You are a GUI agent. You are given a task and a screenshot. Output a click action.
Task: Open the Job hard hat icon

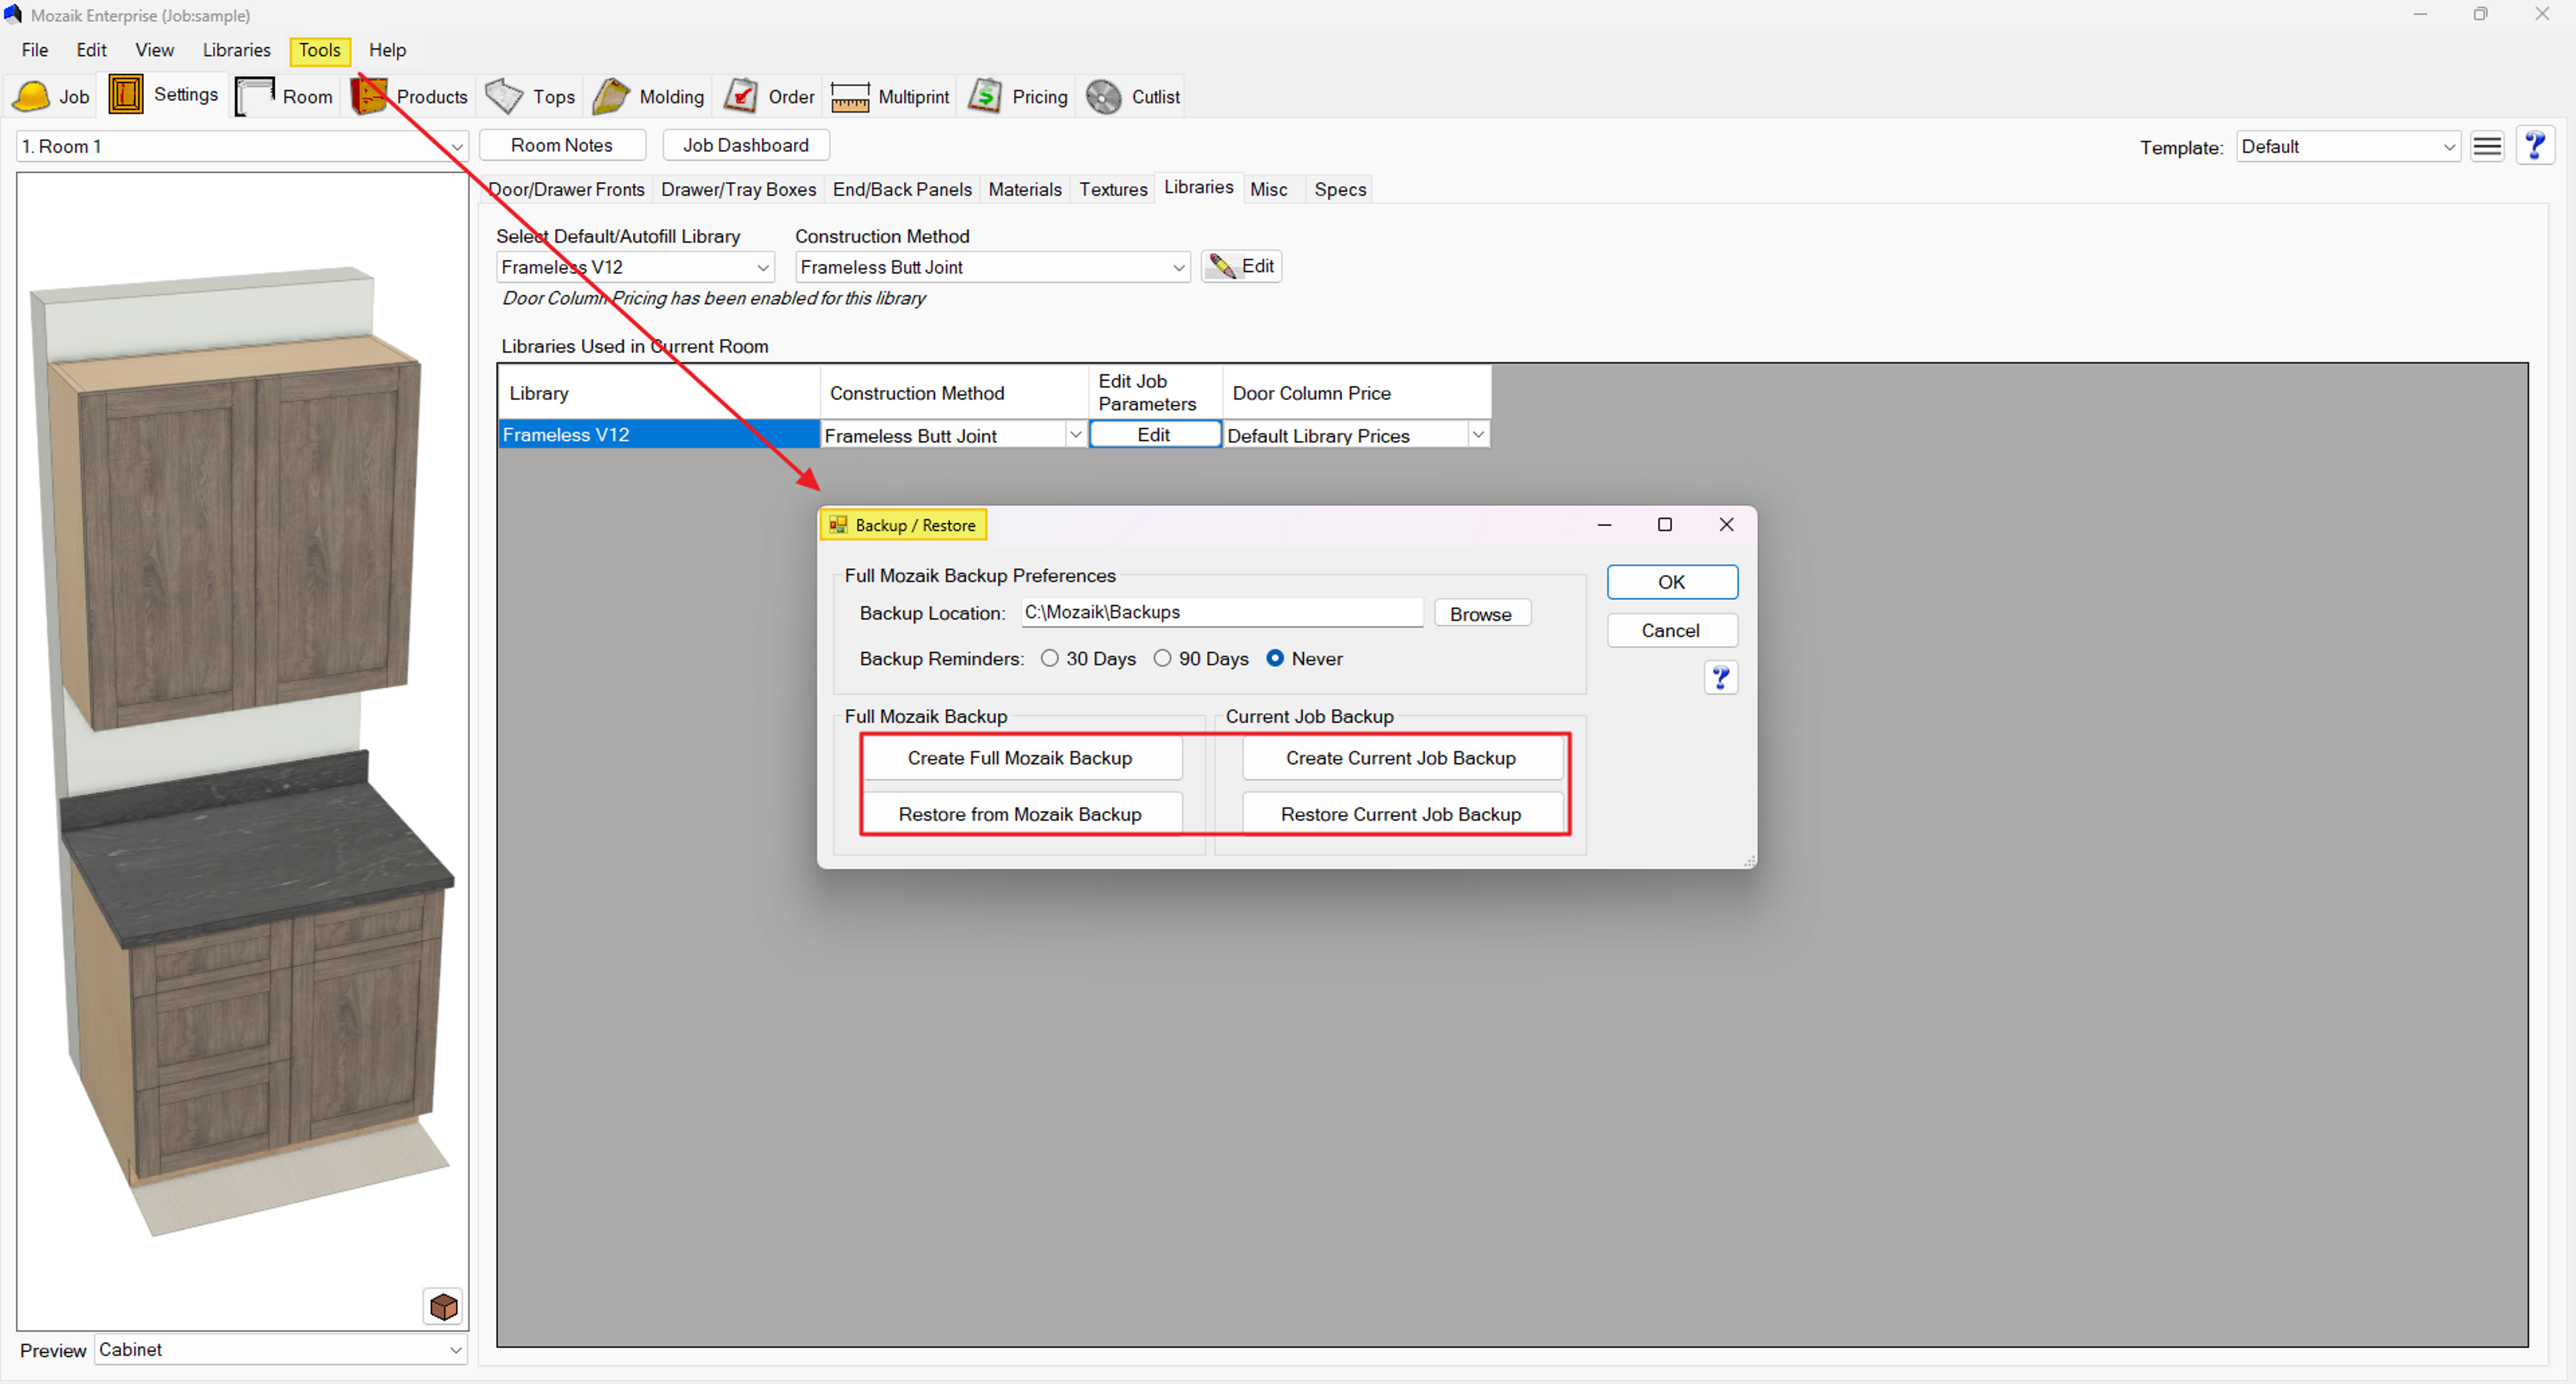[31, 96]
